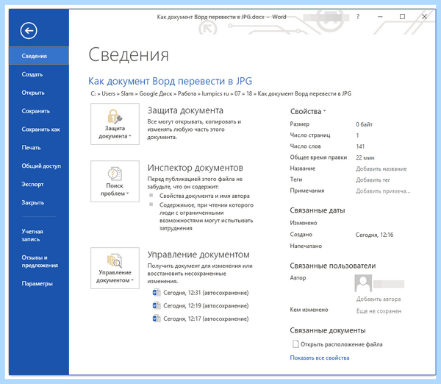Minimize the Word window
The image size is (441, 384).
coord(380,17)
